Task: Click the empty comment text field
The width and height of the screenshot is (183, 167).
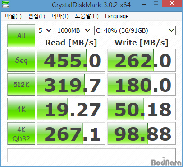Action: (91, 155)
